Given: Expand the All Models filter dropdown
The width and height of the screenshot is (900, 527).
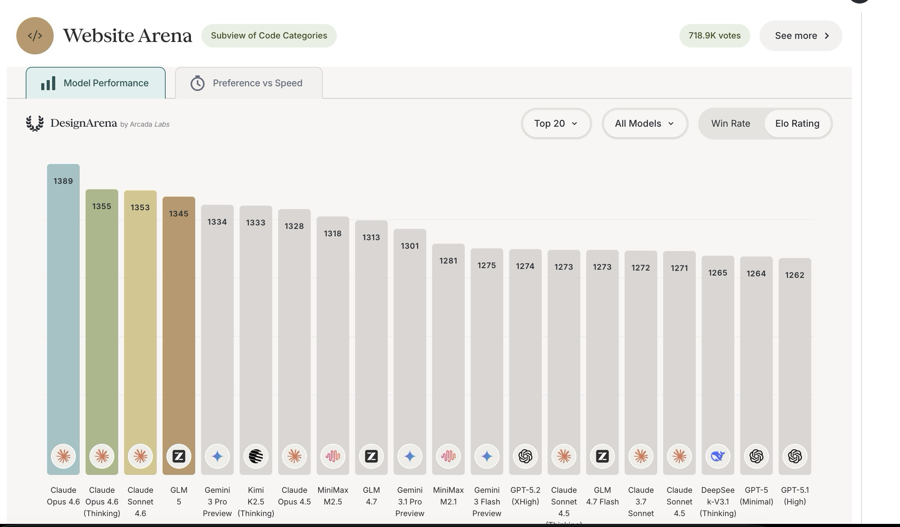Looking at the screenshot, I should click(644, 124).
